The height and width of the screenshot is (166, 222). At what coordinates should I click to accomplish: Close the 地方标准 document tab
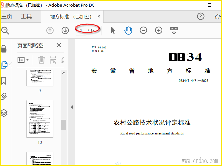99,17
